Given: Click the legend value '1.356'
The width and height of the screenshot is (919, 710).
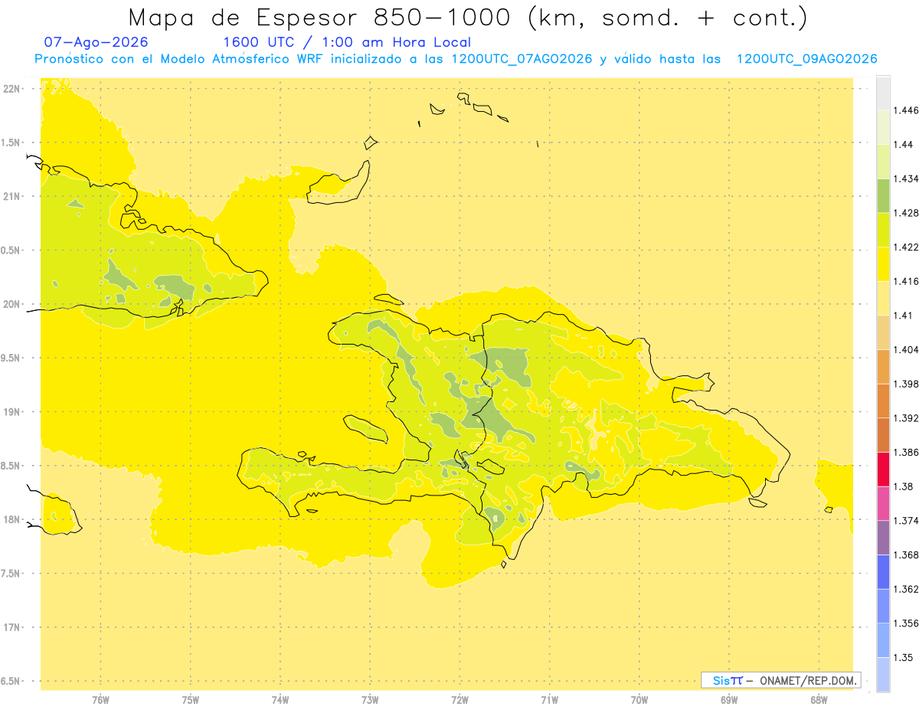Looking at the screenshot, I should click(906, 623).
